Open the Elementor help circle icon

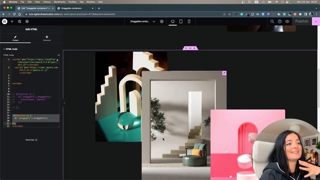coord(279,21)
